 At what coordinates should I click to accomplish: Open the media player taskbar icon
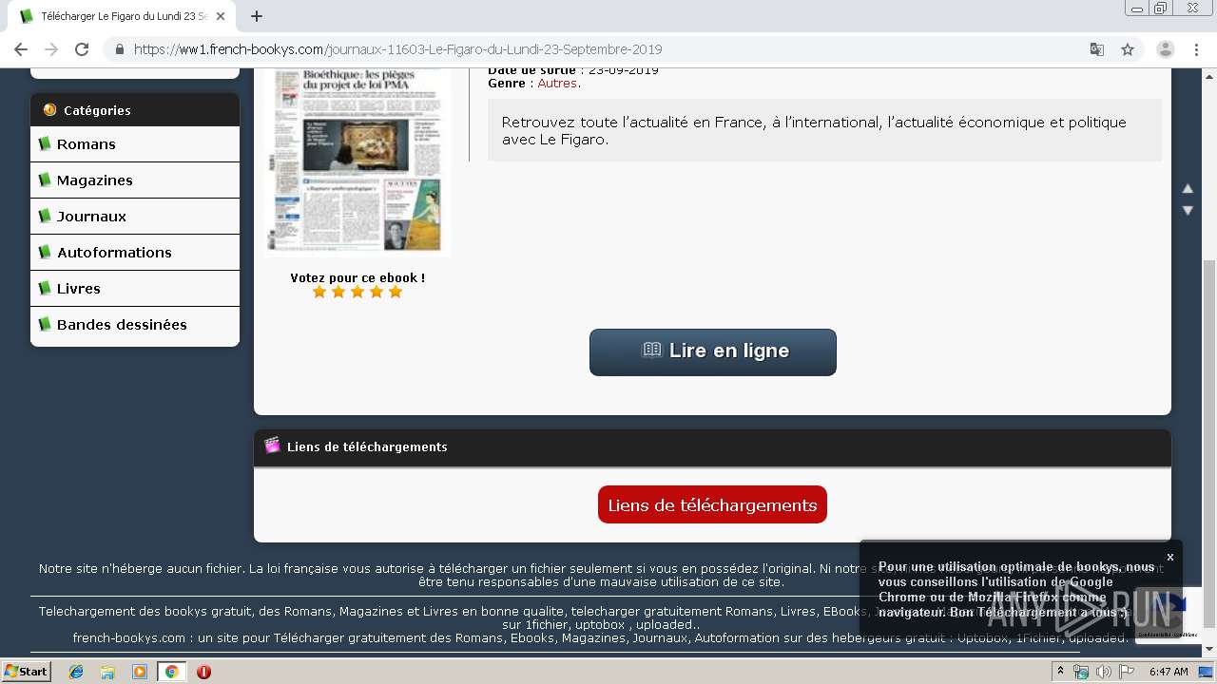click(x=140, y=672)
